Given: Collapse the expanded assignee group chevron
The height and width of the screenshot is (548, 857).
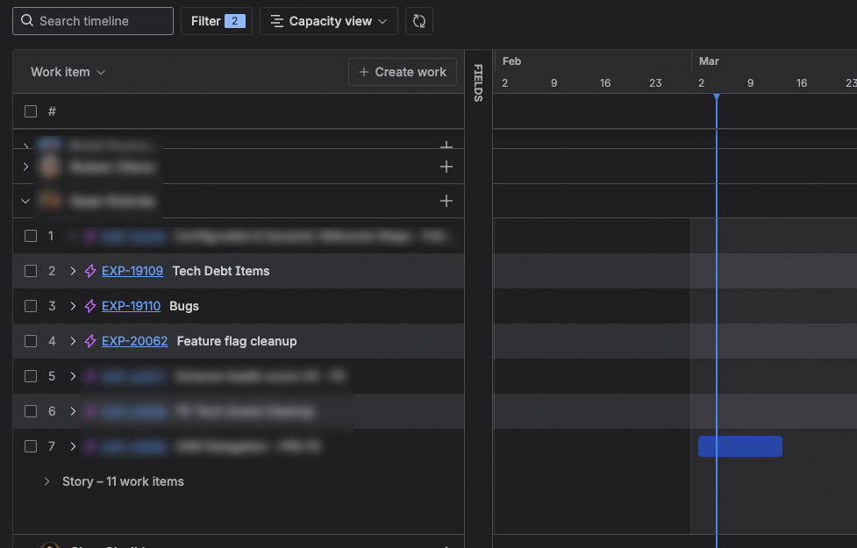Looking at the screenshot, I should tap(25, 201).
